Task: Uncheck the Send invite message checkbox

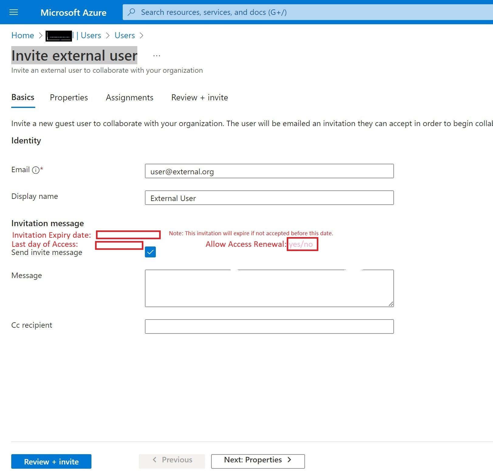Action: pyautogui.click(x=150, y=252)
